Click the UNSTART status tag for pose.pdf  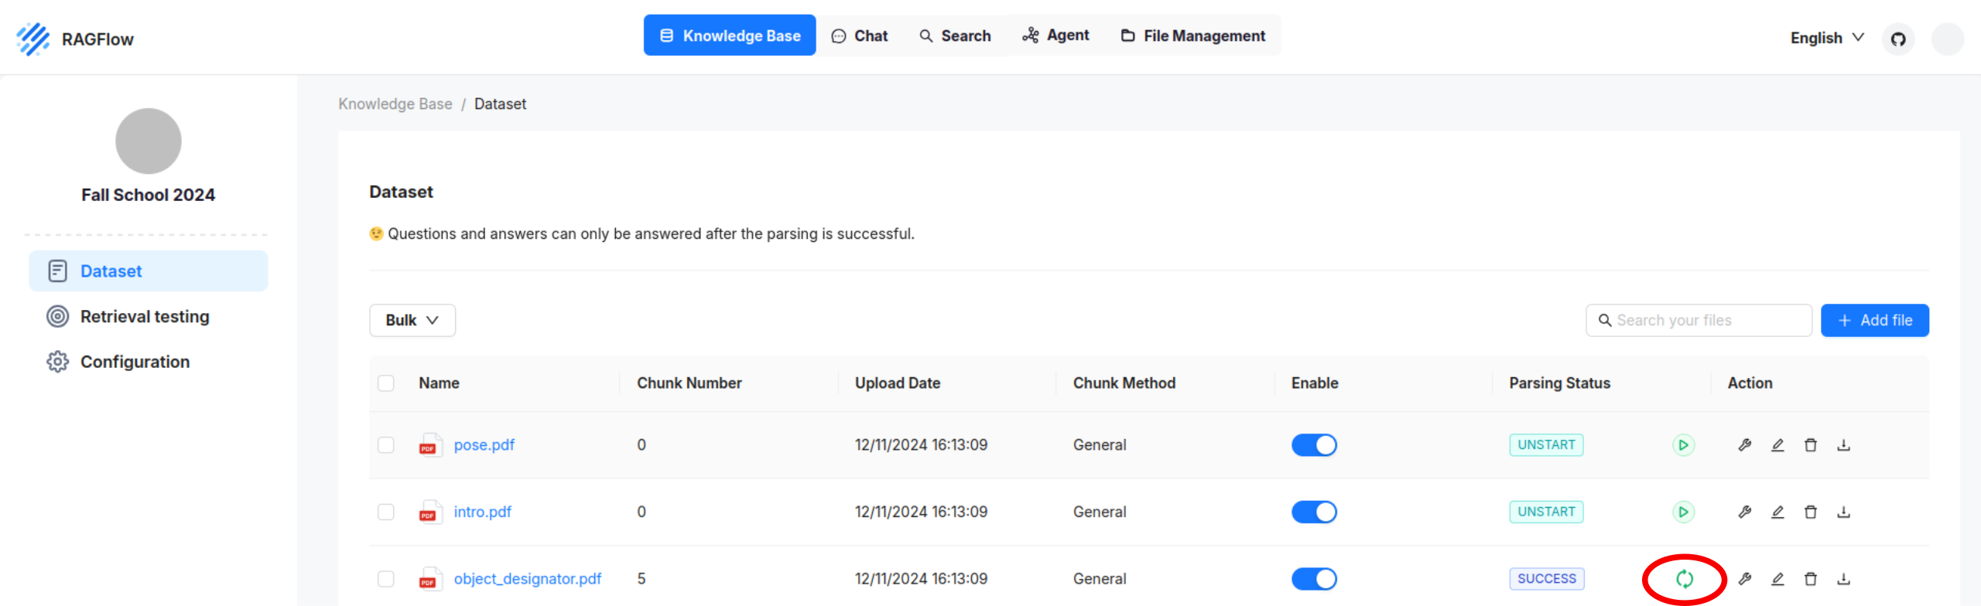coord(1546,445)
